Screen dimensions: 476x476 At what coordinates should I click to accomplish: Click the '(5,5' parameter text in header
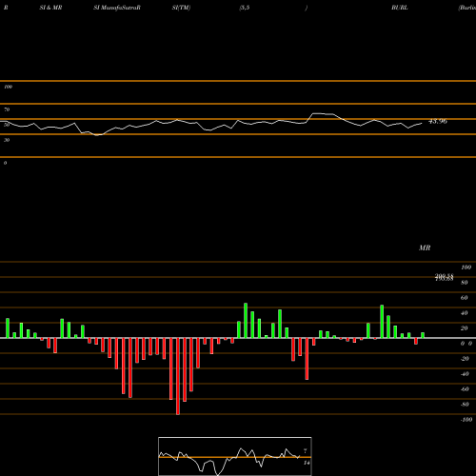tap(245, 8)
